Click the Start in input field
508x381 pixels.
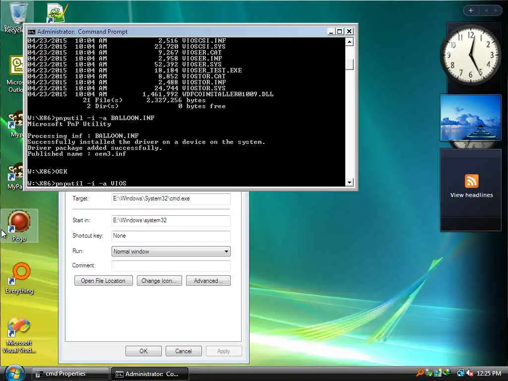171,220
